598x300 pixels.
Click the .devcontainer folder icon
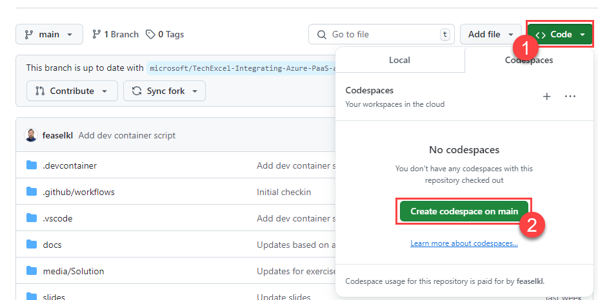tap(32, 165)
